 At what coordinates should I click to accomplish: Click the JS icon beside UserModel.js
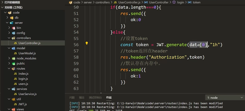click(15, 53)
